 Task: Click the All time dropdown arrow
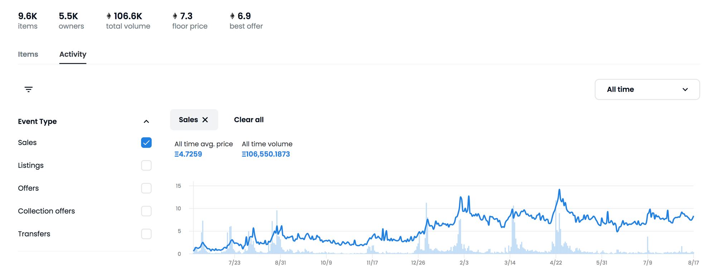pos(685,89)
